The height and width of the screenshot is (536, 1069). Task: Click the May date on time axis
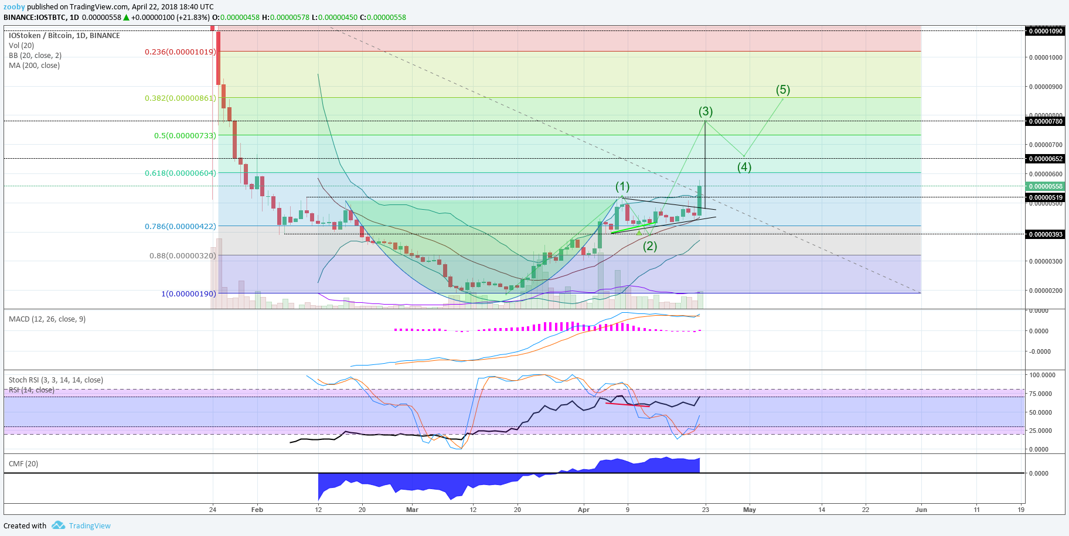click(x=750, y=510)
